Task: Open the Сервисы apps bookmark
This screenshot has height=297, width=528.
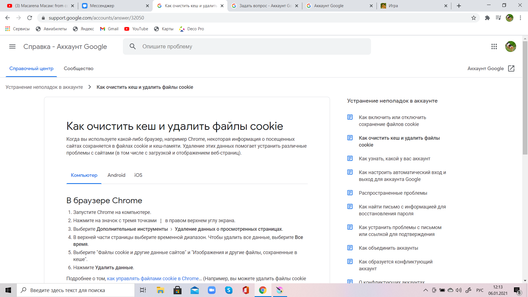Action: click(x=17, y=29)
